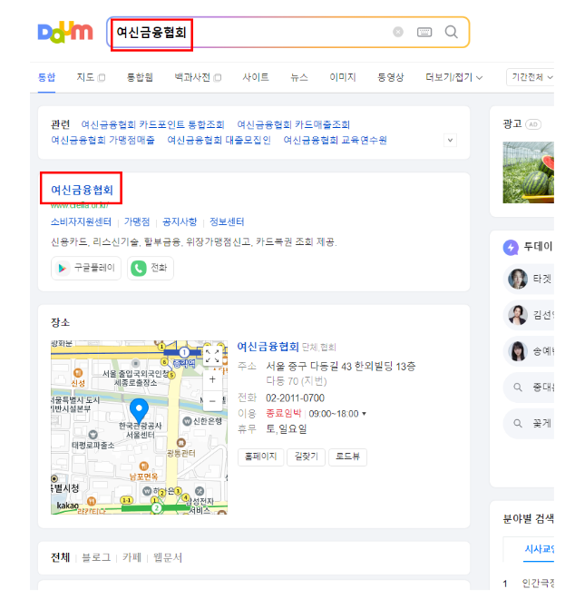Open the 정보센터 sublink
The width and height of the screenshot is (575, 599).
click(227, 221)
